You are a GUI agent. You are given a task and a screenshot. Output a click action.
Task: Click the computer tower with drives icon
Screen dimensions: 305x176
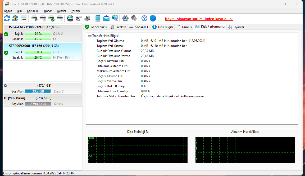click(x=87, y=19)
